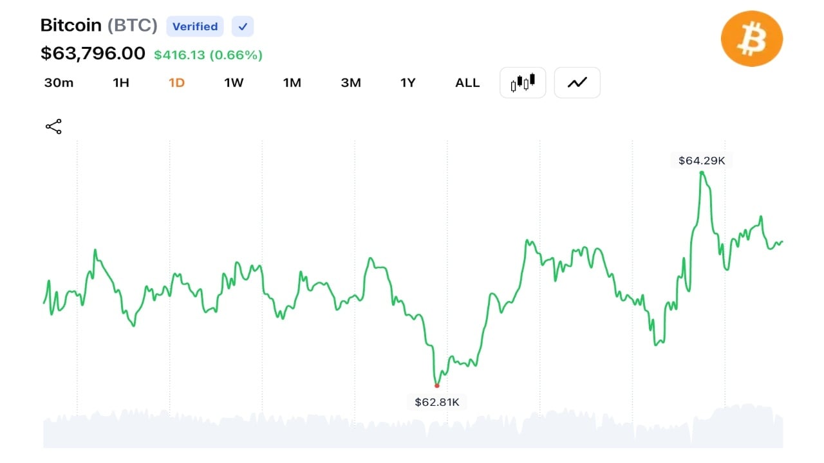Open the share chart icon
Screen dimensions: 824x463
coord(53,127)
